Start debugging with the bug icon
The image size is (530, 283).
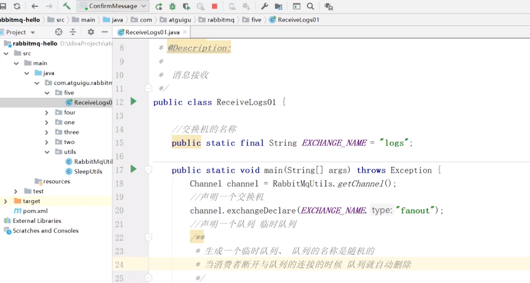172,6
